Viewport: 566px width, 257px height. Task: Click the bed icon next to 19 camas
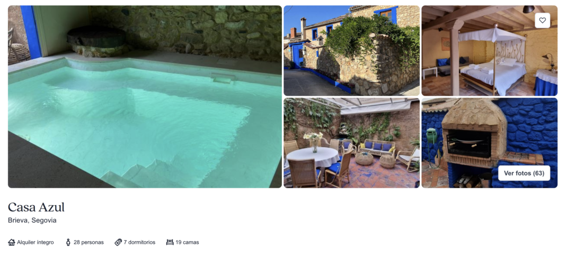pyautogui.click(x=170, y=242)
